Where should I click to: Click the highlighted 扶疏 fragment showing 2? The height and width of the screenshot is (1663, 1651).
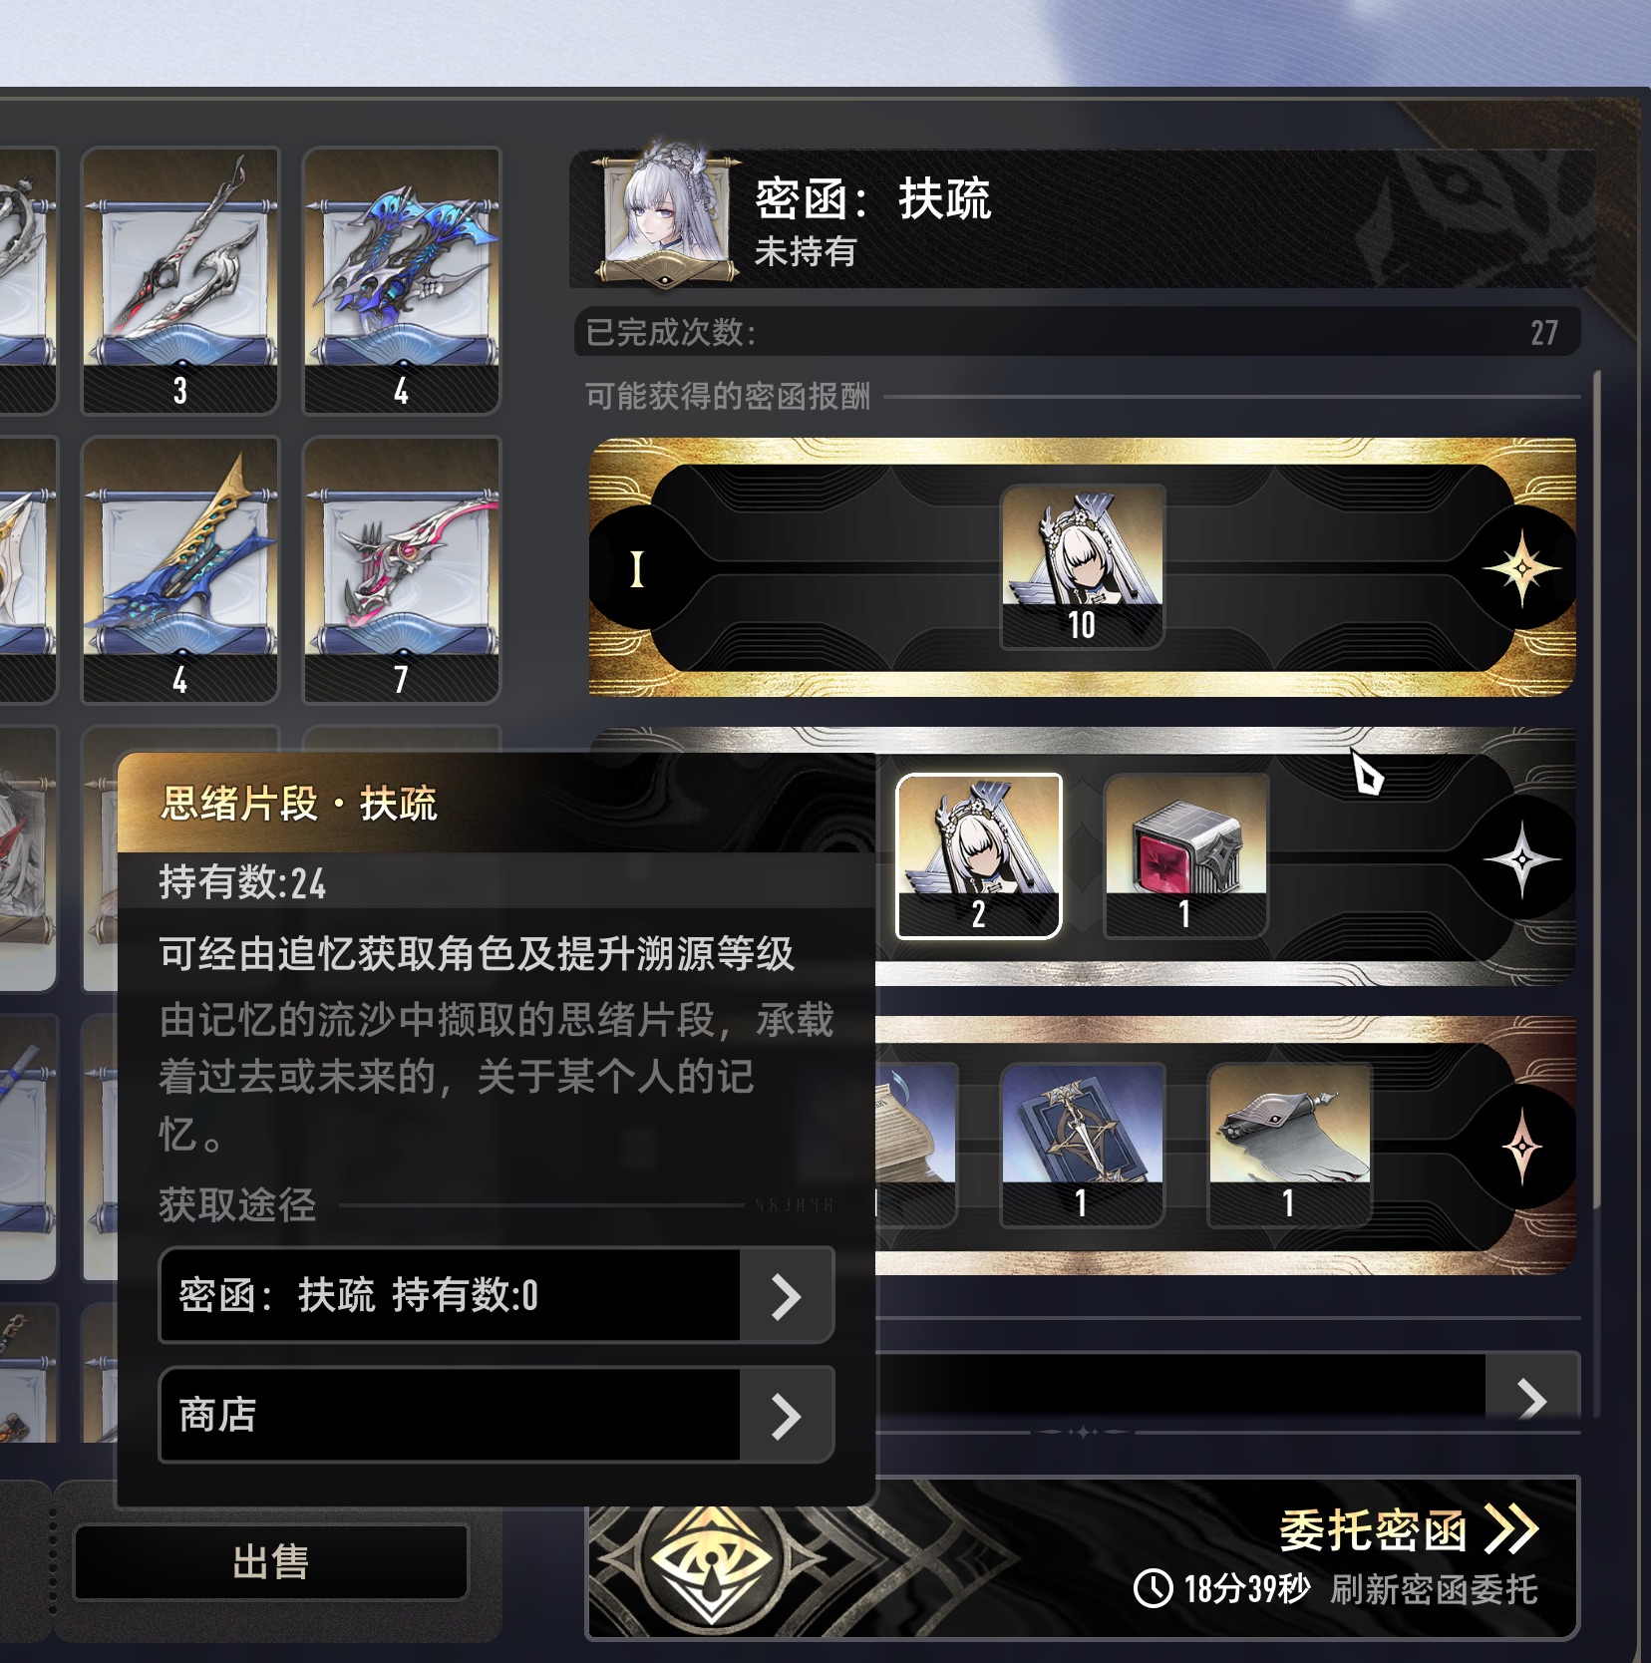point(979,856)
